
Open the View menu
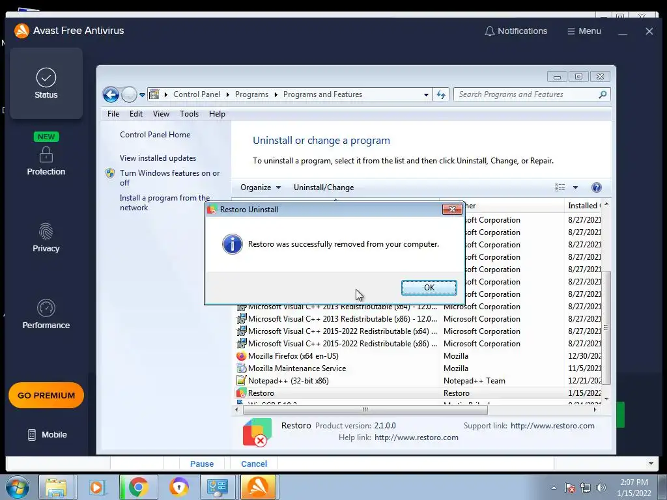click(162, 113)
